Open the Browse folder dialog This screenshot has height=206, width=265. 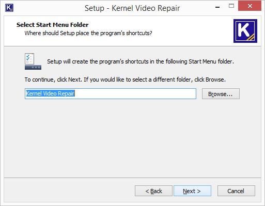(221, 94)
